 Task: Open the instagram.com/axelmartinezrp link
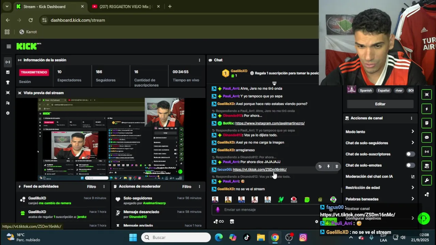pos(270,123)
